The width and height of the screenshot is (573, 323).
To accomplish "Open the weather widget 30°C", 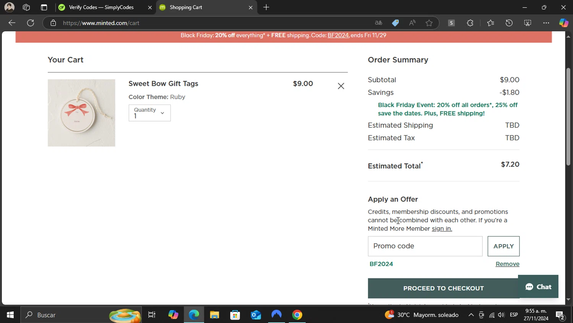I will [x=422, y=315].
